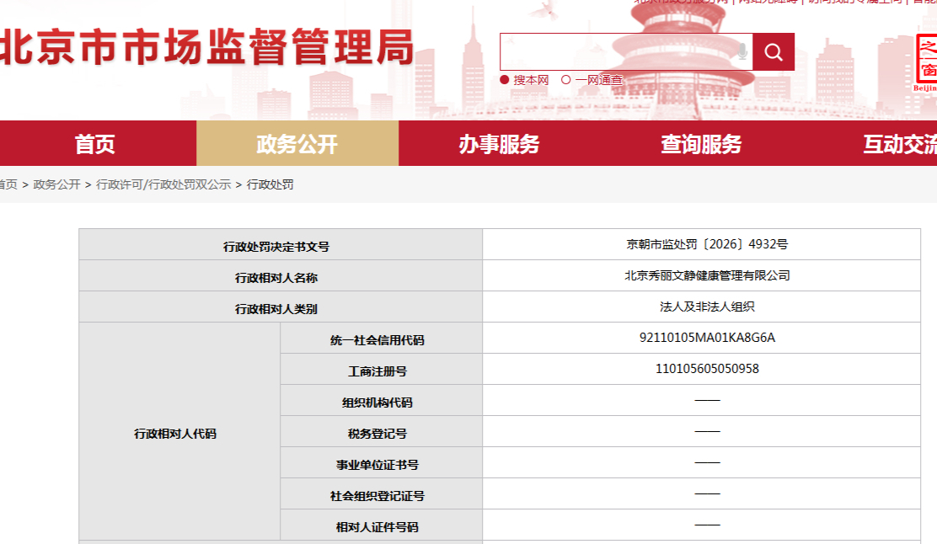Click the 工商注册号 label cell
Viewport: 937px width, 544px height.
381,369
